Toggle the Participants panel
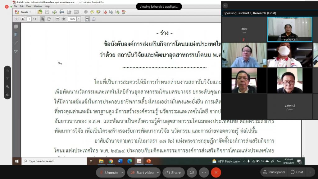This screenshot has height=179, width=318. click(273, 172)
